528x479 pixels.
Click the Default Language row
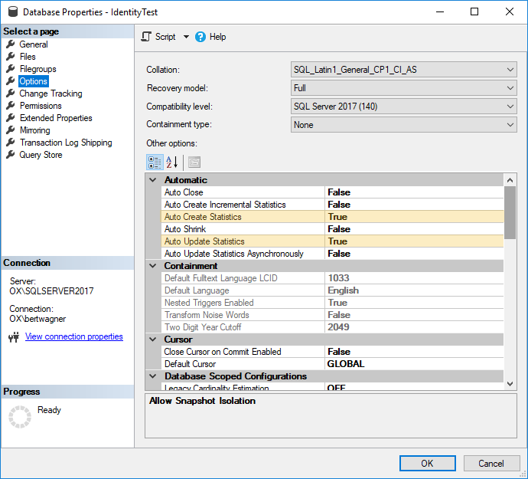pyautogui.click(x=332, y=290)
